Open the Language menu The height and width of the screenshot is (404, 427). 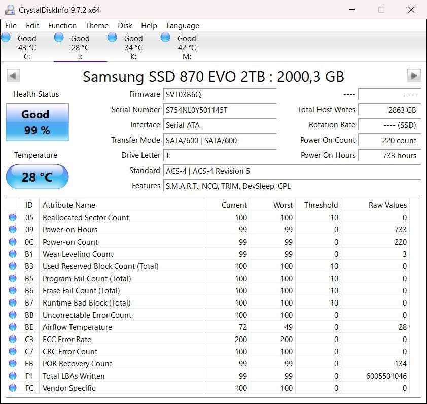183,26
